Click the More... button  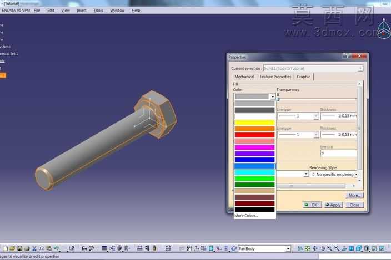pos(354,195)
